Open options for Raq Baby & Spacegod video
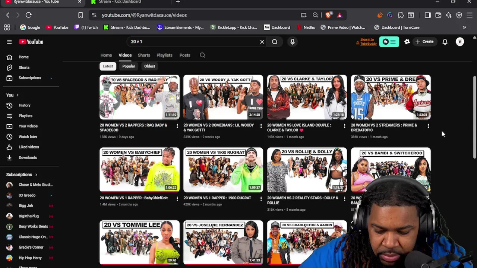 click(x=177, y=126)
